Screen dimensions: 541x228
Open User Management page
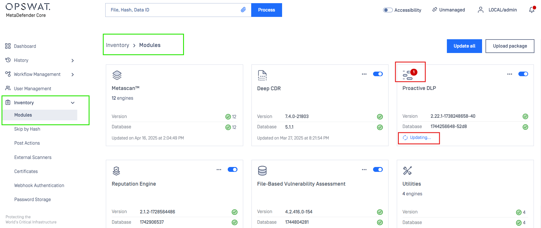[x=33, y=89]
